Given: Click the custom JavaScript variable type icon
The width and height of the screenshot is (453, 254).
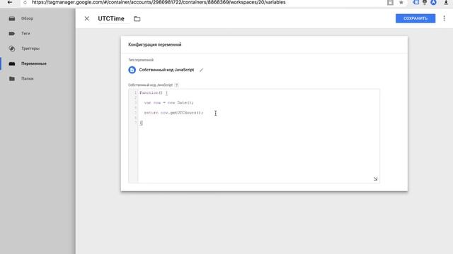Looking at the screenshot, I should point(132,70).
